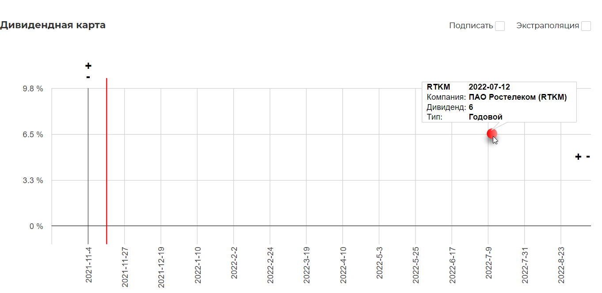The height and width of the screenshot is (293, 602).
Task: Click the Подписать label text
Action: (471, 26)
